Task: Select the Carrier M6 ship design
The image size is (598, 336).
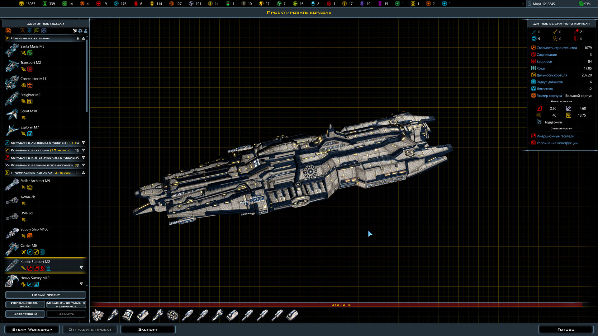Action: (28, 245)
